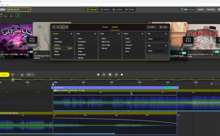Set transition length to 8 bars
The width and height of the screenshot is (220, 136).
(x=58, y=27)
